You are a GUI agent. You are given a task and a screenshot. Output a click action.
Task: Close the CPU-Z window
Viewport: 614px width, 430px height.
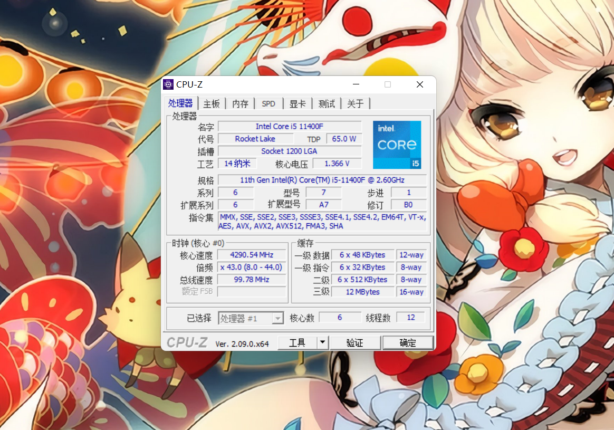click(420, 84)
